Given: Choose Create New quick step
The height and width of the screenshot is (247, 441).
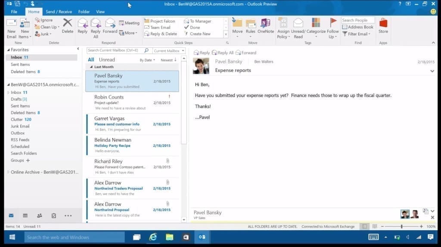Looking at the screenshot, I should pyautogui.click(x=197, y=34).
